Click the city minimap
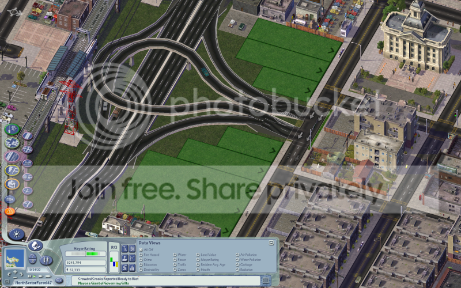The width and height of the screenshot is (461, 288). pos(15,258)
